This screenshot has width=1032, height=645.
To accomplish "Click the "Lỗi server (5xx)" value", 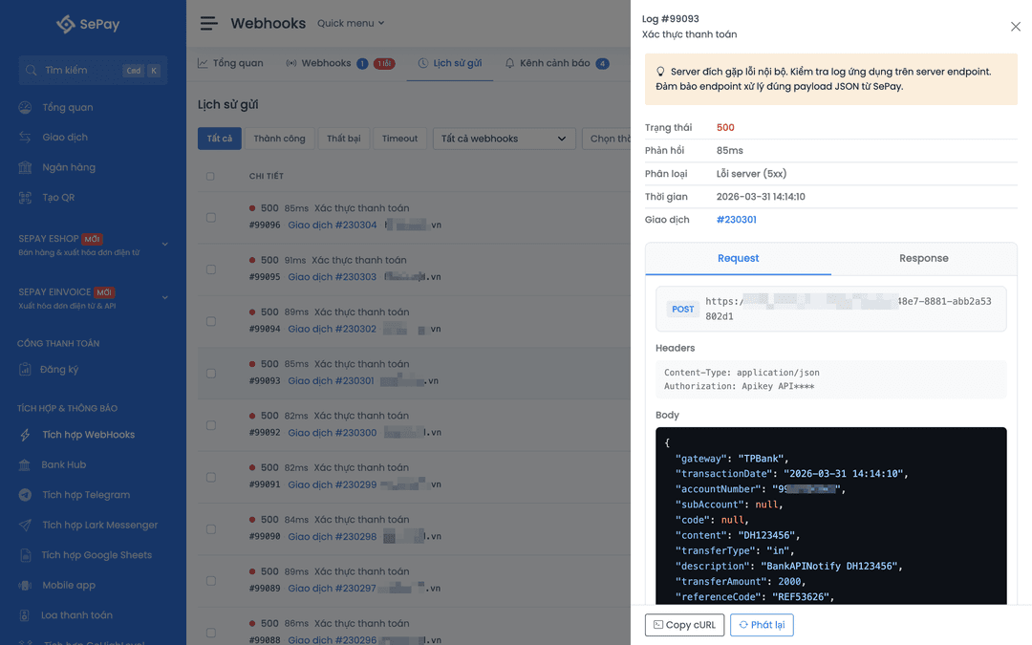I will click(751, 174).
